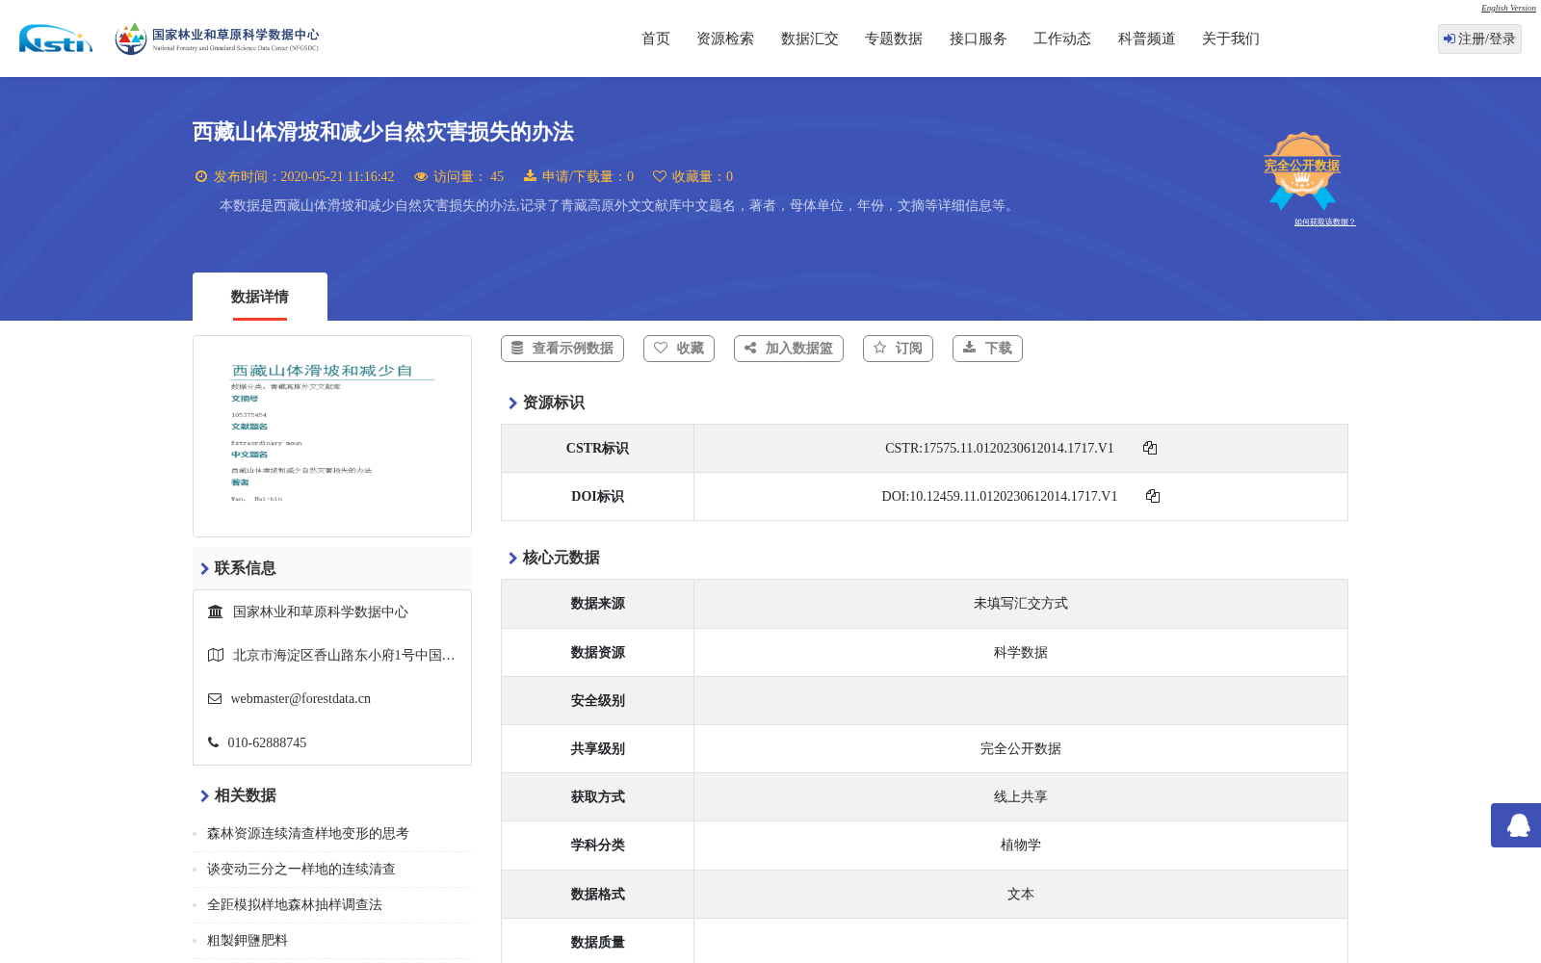The image size is (1541, 963).
Task: Open related data 森林资源连续清查样地变形的思考
Action: coord(308,834)
